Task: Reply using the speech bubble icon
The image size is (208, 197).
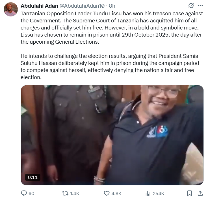Action: [x=24, y=193]
